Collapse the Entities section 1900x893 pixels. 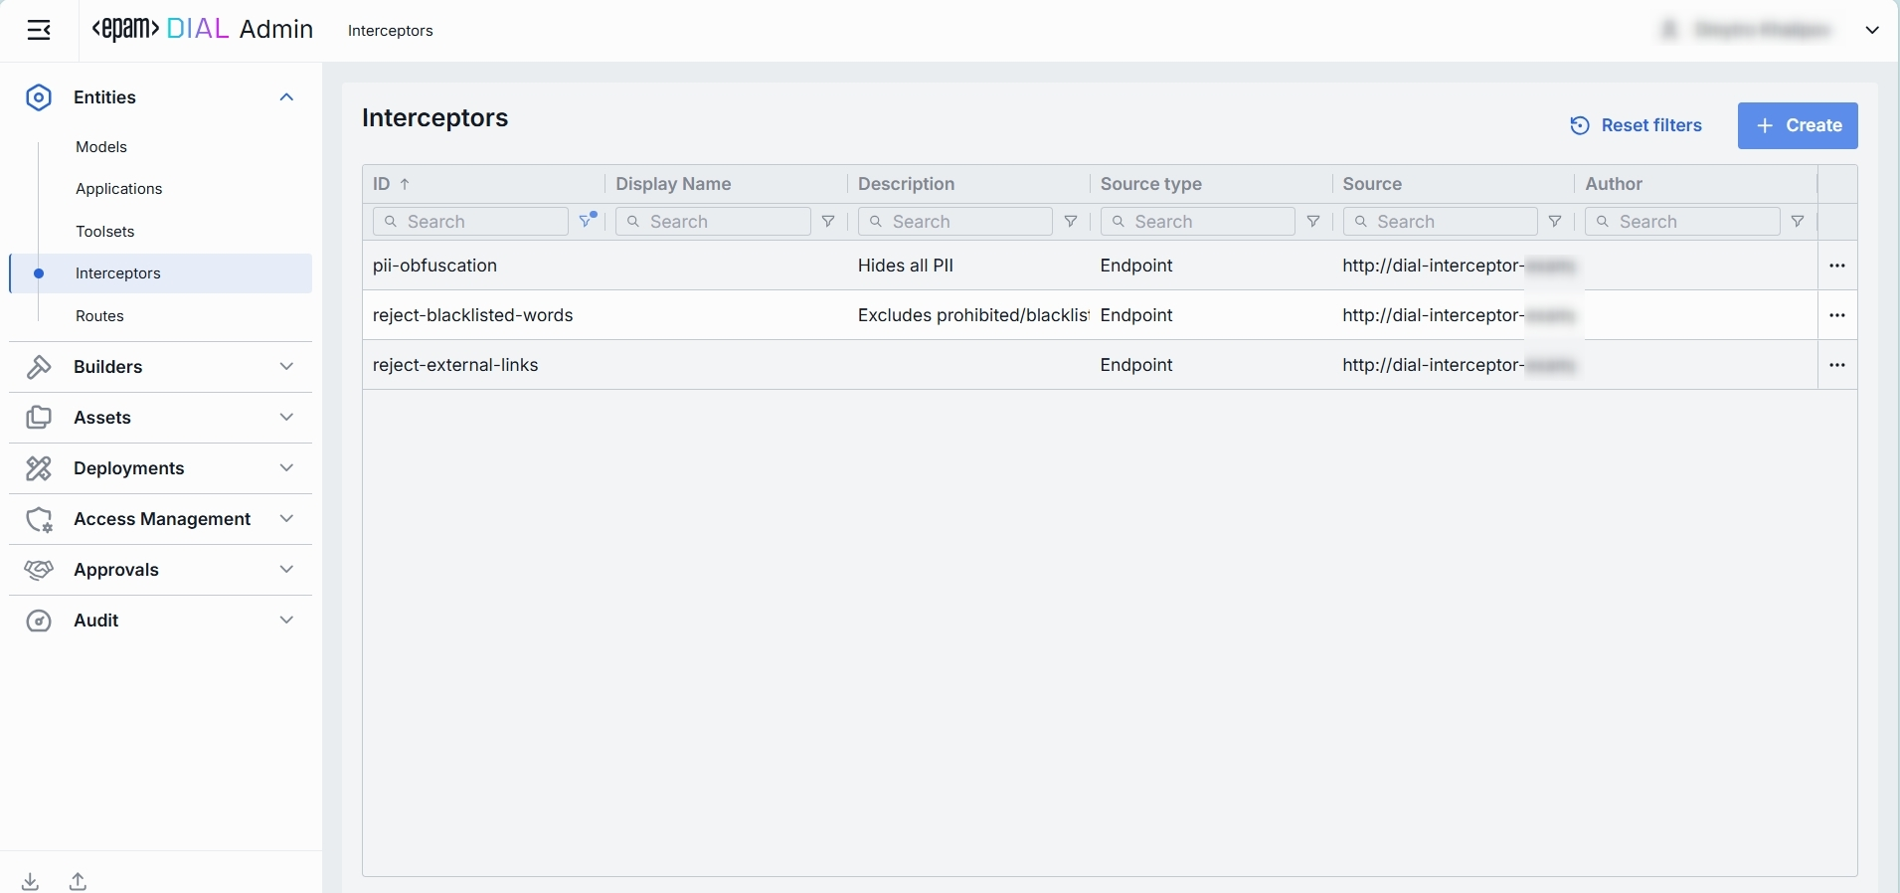[286, 97]
